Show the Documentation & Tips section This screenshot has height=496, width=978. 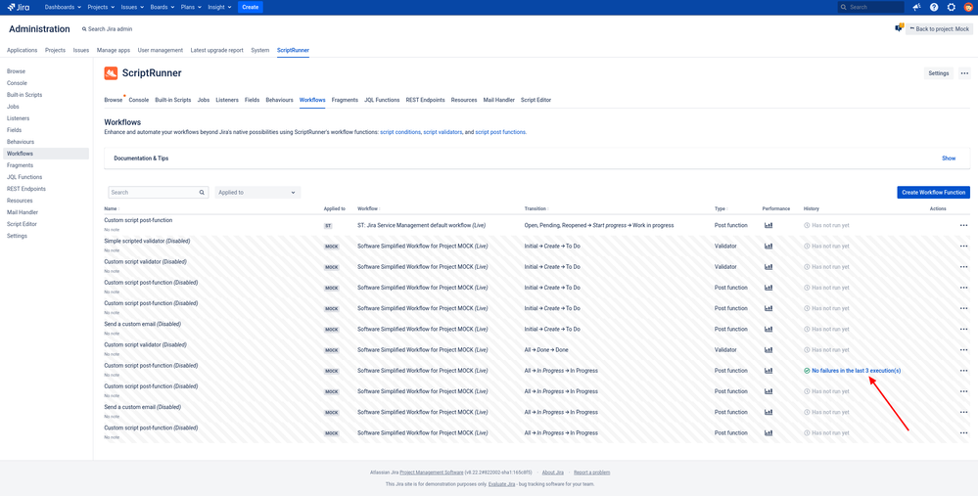click(948, 158)
